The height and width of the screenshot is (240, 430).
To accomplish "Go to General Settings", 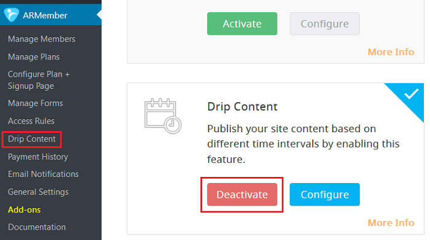I will click(x=38, y=192).
